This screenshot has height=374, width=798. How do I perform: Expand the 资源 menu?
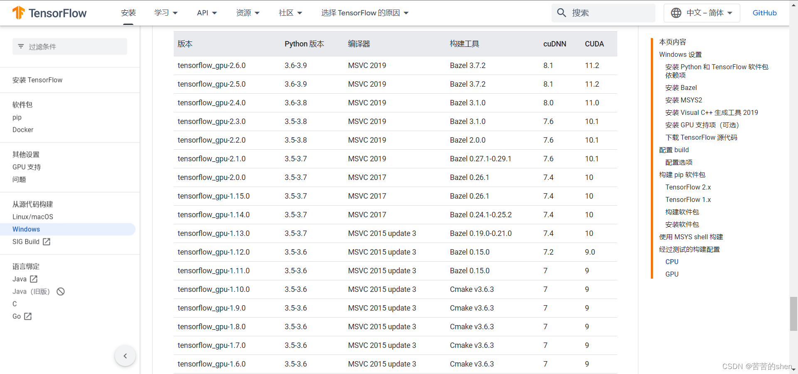point(248,13)
